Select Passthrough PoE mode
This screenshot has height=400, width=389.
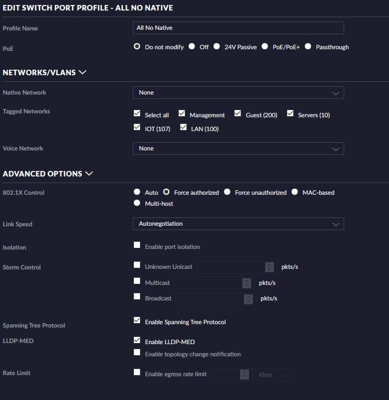308,46
